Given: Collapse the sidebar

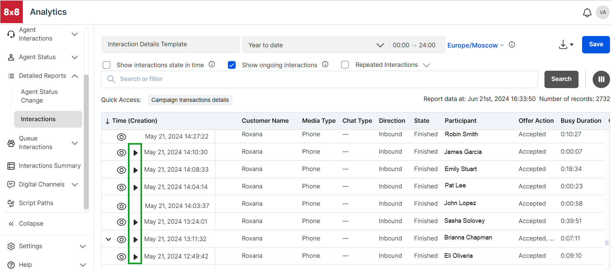Looking at the screenshot, I should tap(26, 224).
